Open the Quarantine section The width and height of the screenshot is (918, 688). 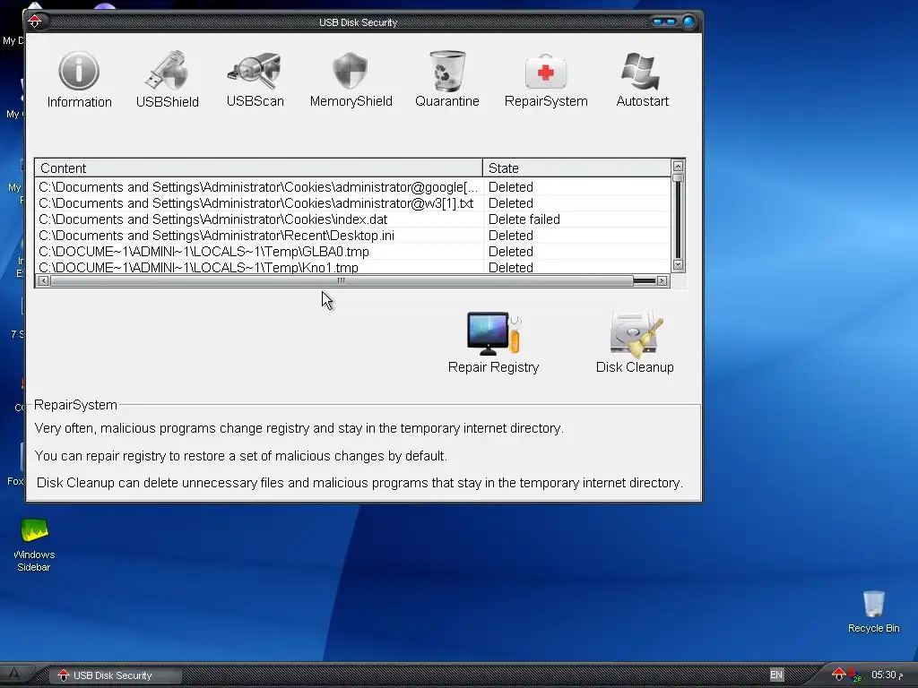(447, 80)
